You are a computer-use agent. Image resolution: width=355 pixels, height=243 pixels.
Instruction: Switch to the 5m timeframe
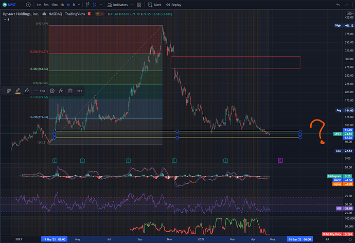click(46, 5)
